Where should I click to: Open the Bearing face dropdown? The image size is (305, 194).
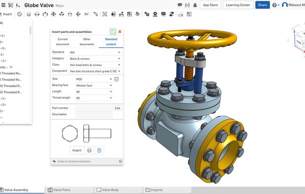pos(94,85)
